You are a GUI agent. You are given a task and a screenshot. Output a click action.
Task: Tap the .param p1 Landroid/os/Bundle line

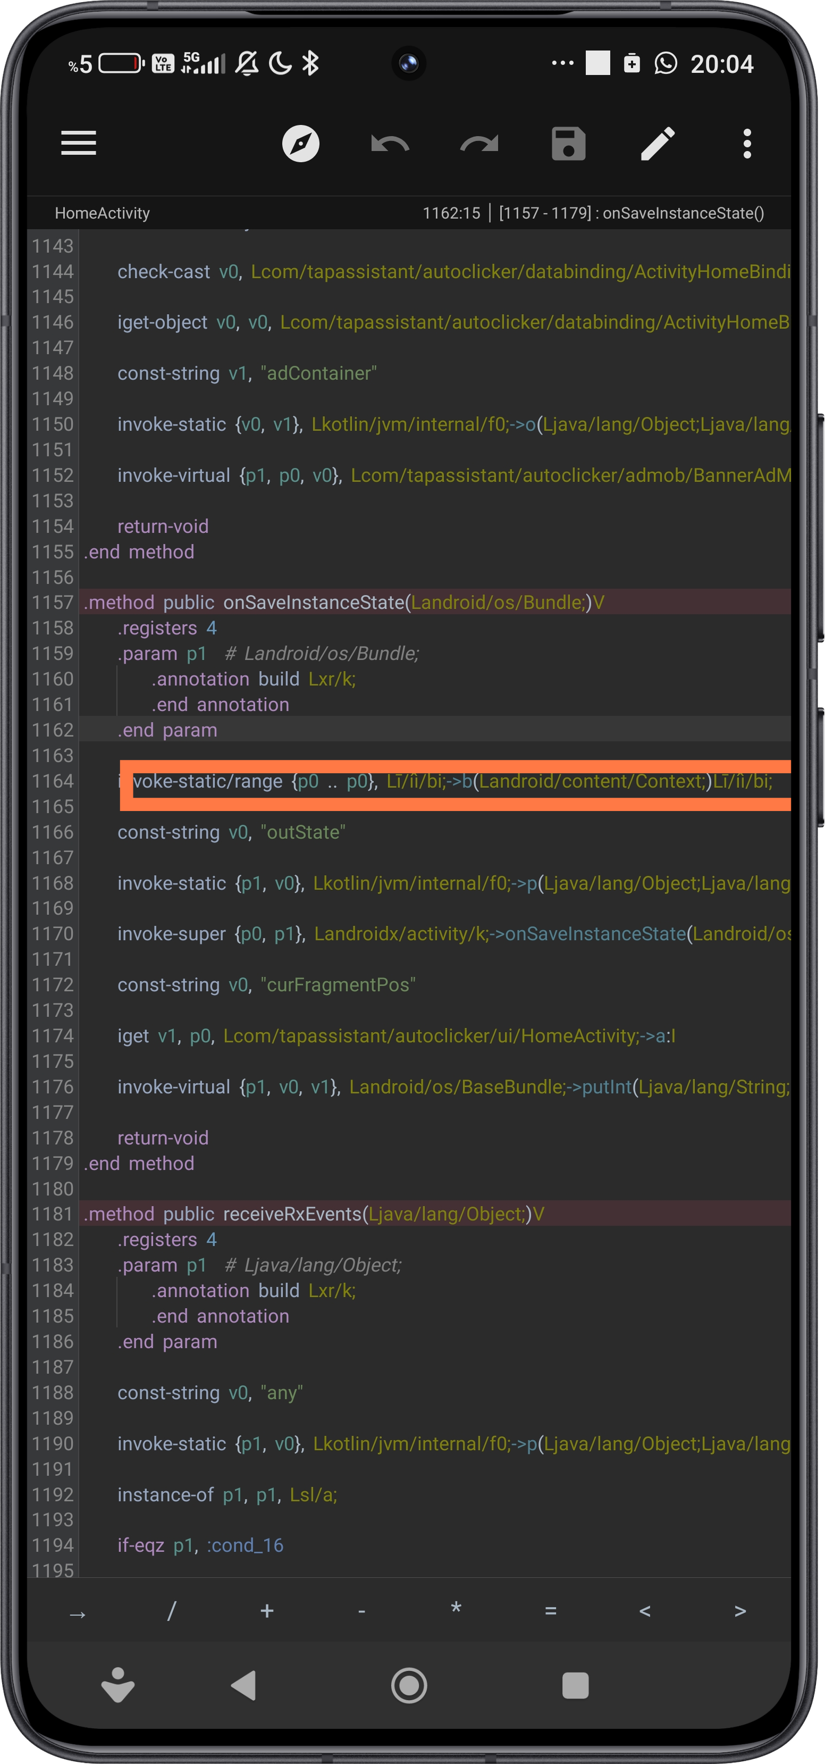click(x=268, y=654)
